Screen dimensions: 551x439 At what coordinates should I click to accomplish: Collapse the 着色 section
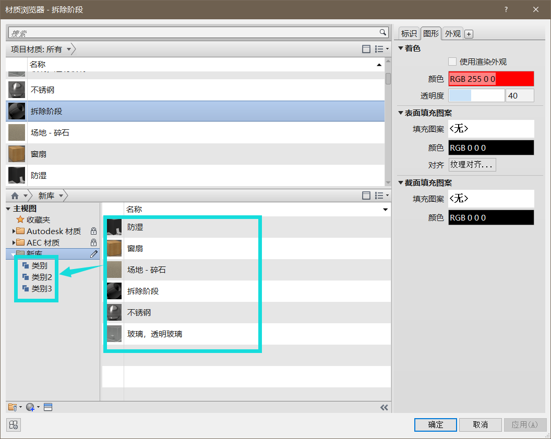(x=401, y=48)
